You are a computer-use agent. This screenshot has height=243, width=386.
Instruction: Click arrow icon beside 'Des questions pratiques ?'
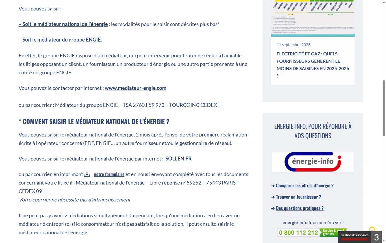273,208
